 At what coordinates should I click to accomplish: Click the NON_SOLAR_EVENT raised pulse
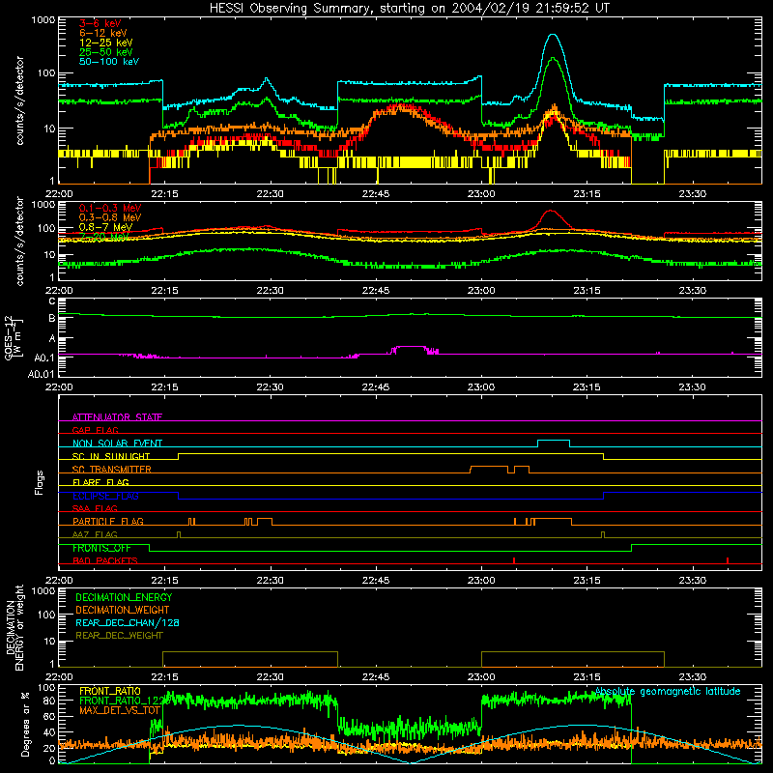pyautogui.click(x=554, y=441)
